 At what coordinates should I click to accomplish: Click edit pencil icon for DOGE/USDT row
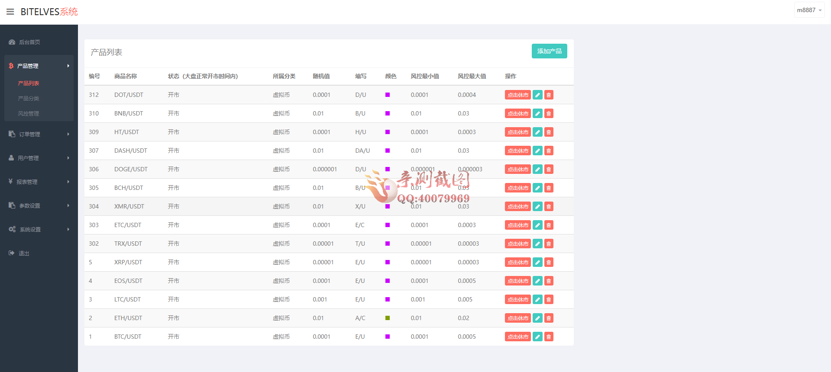pos(537,170)
